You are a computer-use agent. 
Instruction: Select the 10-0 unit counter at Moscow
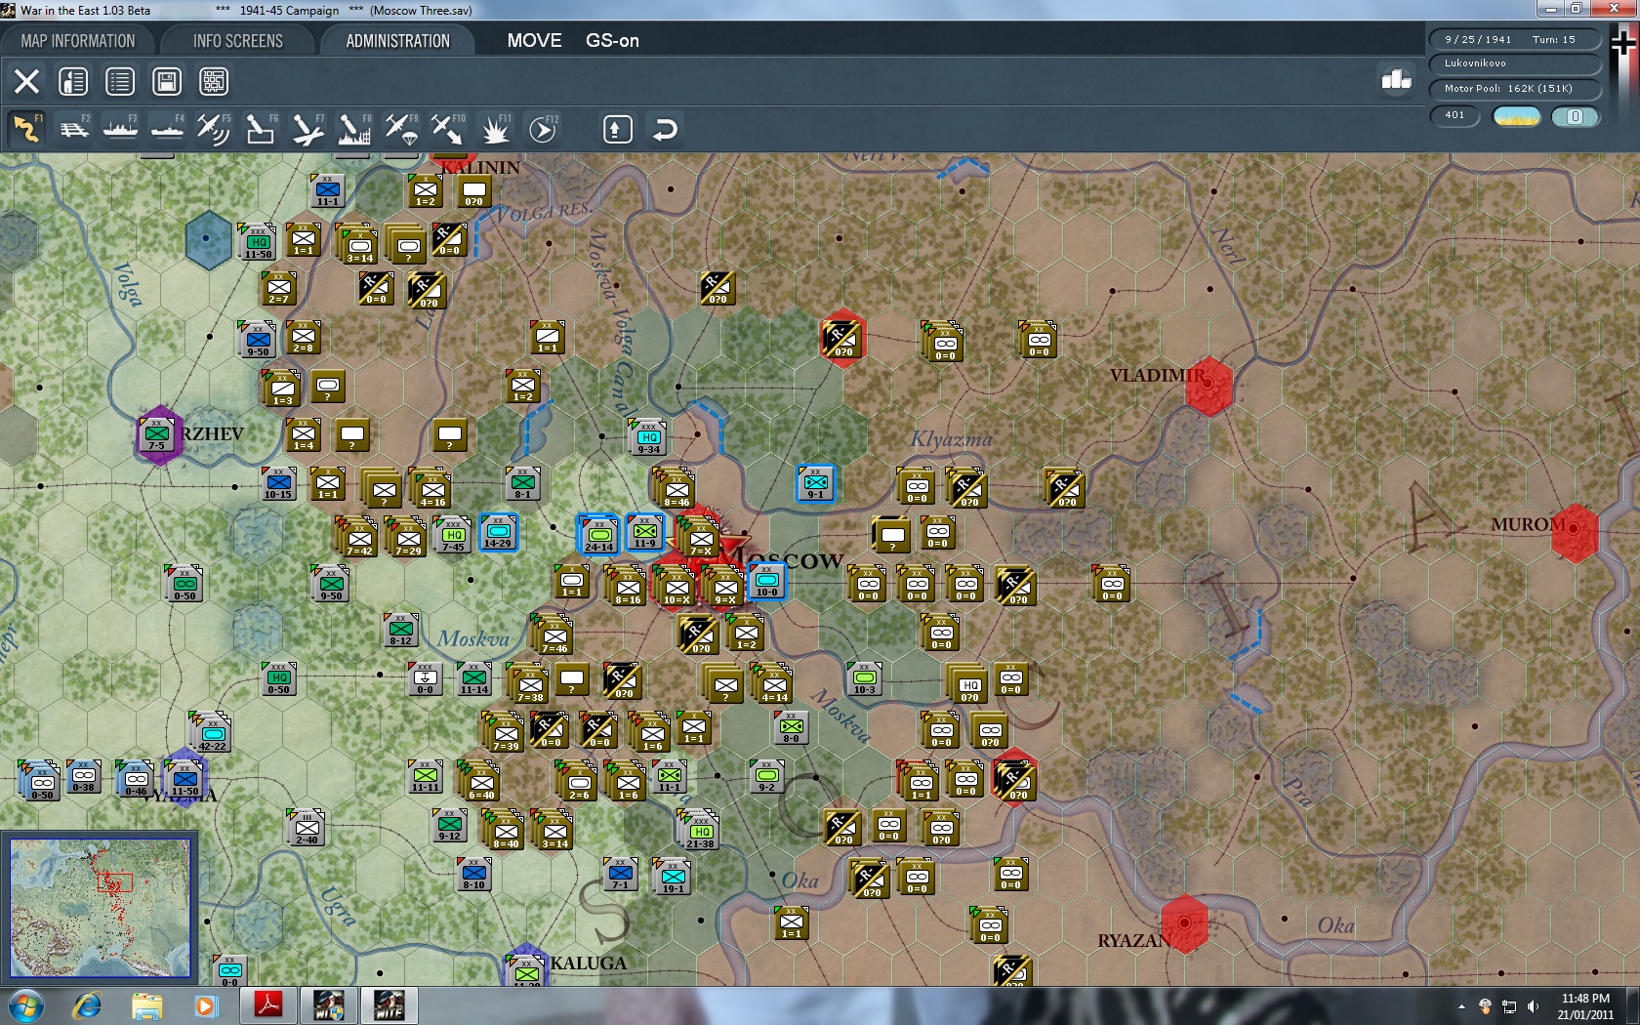767,582
